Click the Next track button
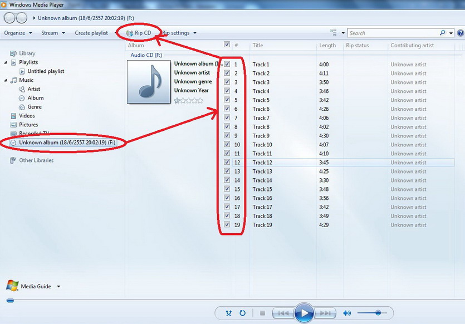 coord(325,313)
